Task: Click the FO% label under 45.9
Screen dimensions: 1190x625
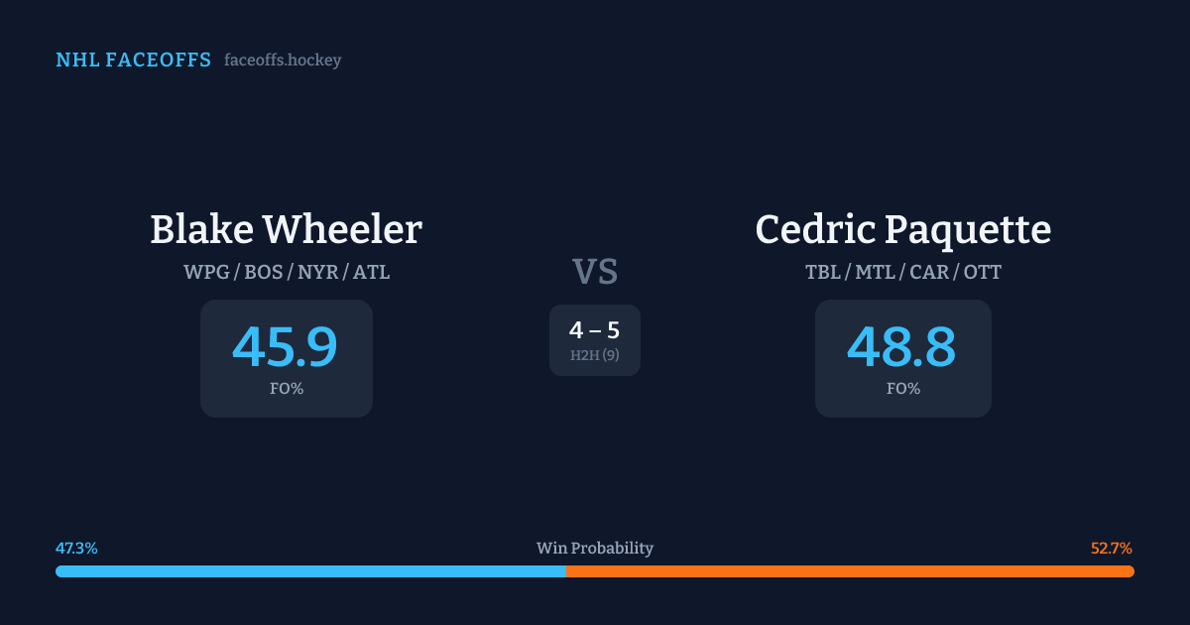Action: point(286,389)
